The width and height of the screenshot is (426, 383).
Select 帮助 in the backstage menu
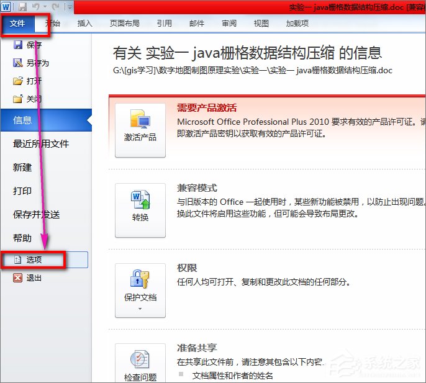point(22,238)
